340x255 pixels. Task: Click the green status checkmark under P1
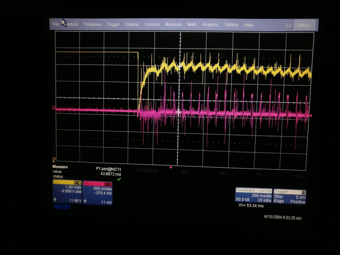tap(119, 179)
